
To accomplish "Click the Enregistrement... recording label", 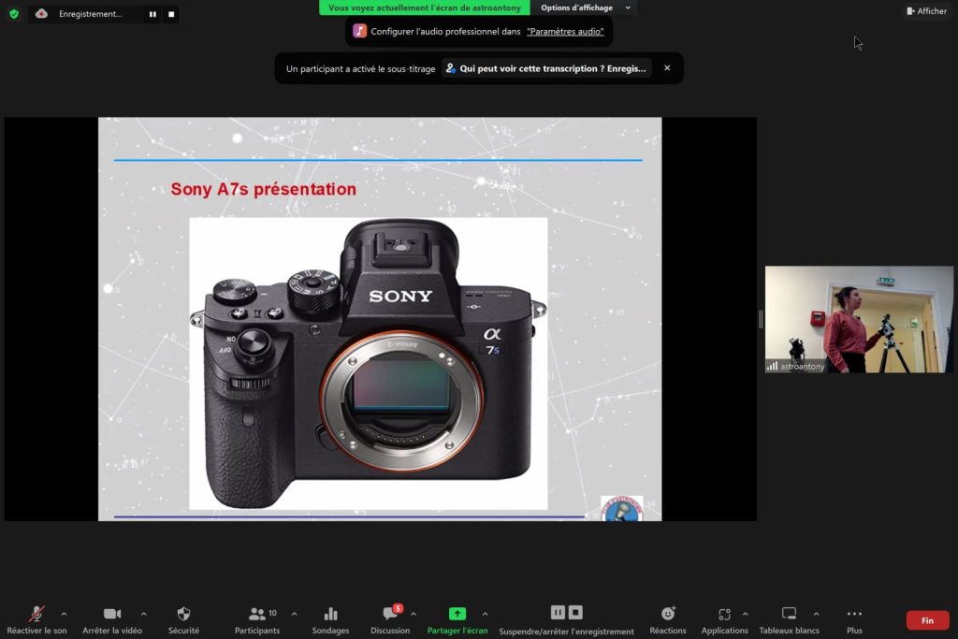I will pyautogui.click(x=91, y=13).
